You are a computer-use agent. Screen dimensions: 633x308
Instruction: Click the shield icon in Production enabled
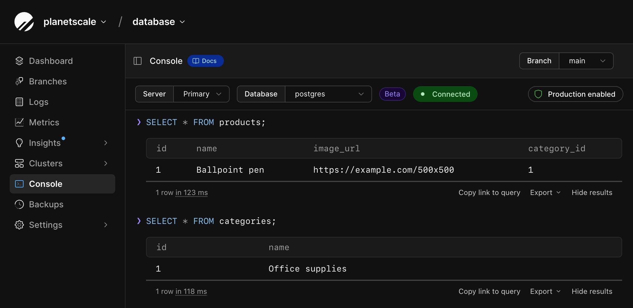(538, 94)
